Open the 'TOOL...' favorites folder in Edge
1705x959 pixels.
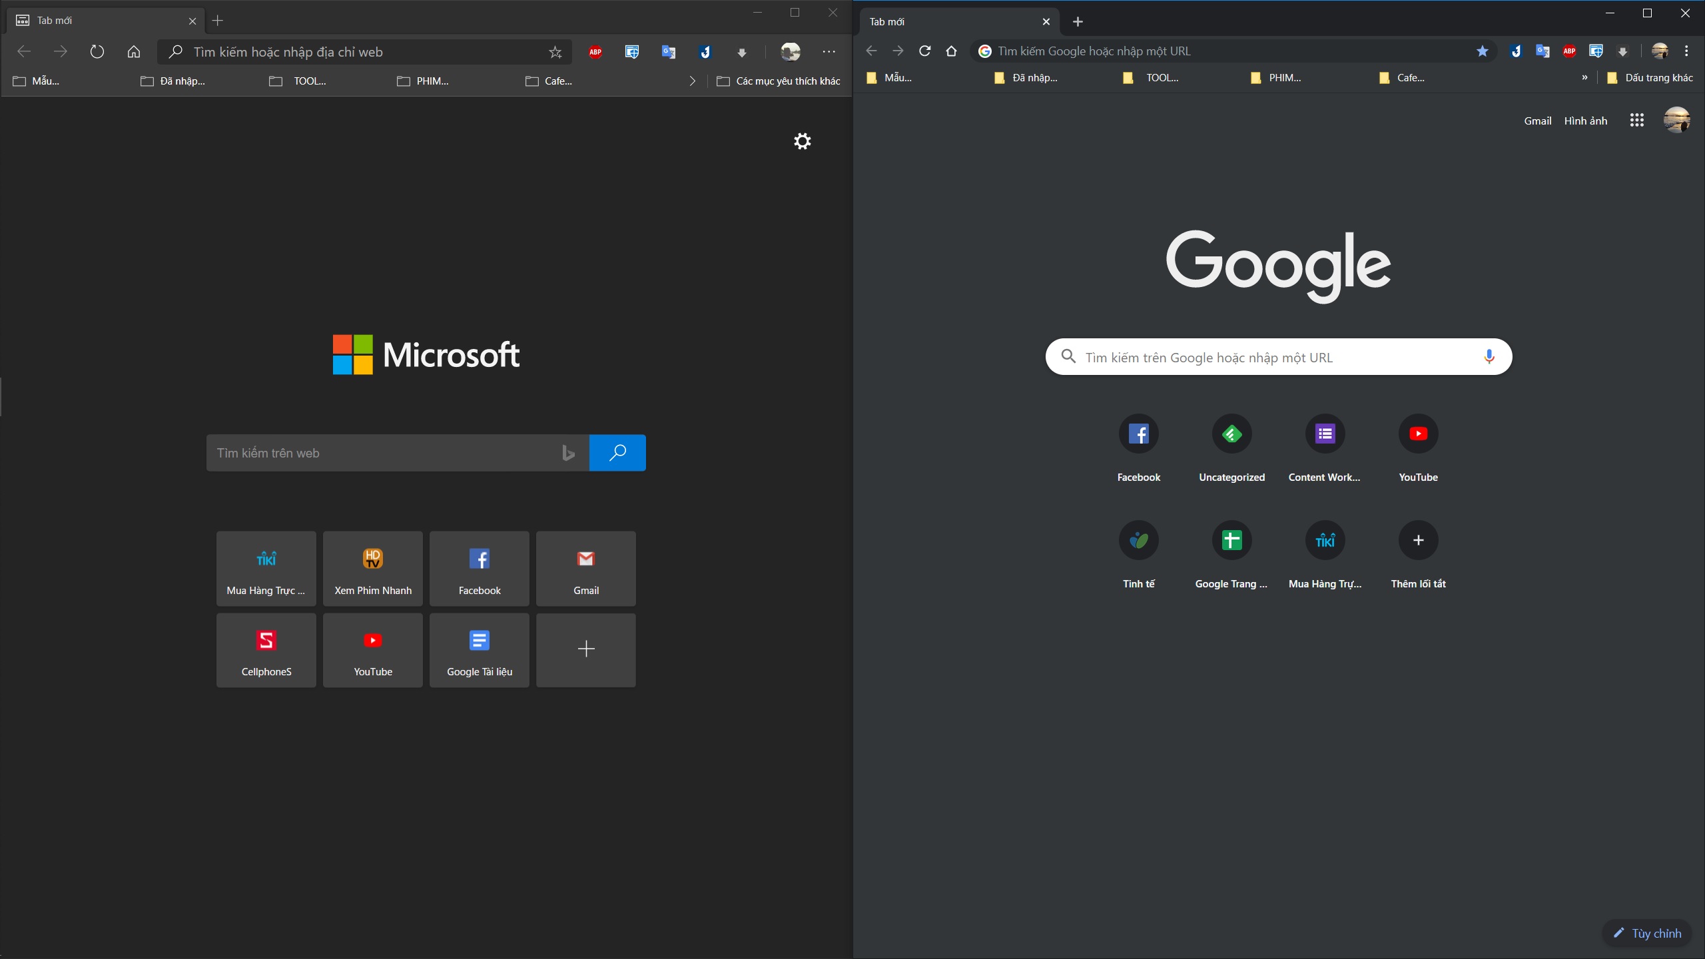298,81
